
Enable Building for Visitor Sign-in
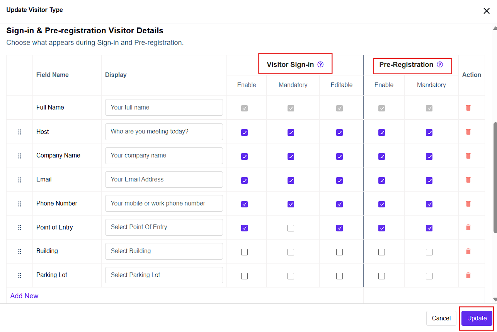(244, 252)
